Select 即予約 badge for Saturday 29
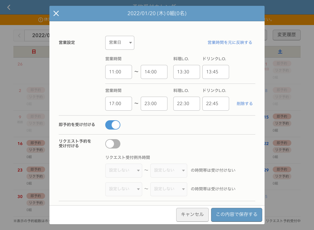The image size is (314, 230). click(x=282, y=169)
